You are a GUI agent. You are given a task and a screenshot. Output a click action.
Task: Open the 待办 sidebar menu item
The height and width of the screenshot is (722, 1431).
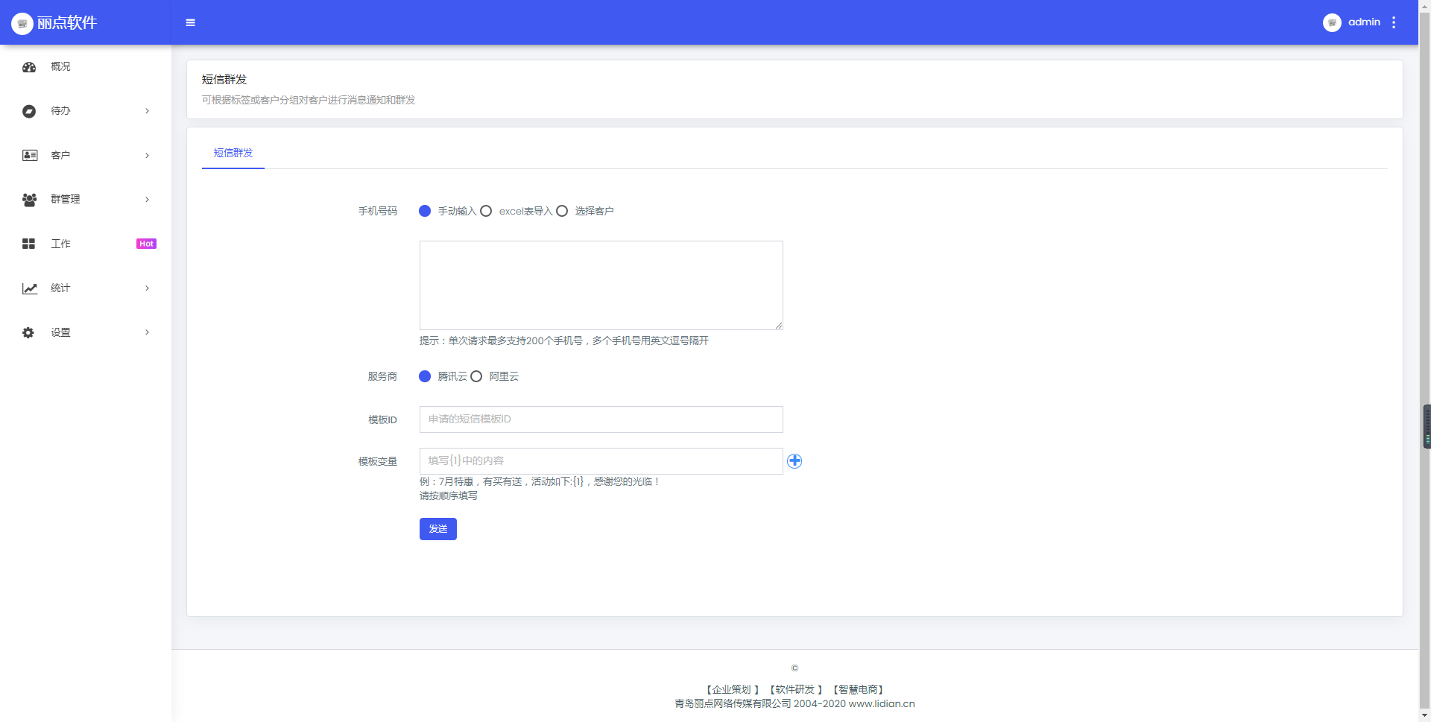[86, 111]
